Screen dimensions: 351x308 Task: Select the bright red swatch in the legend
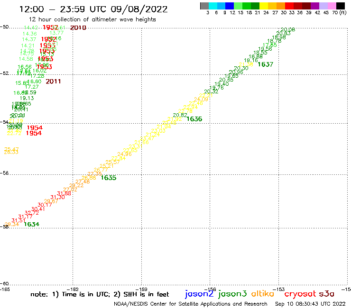tap(289, 6)
